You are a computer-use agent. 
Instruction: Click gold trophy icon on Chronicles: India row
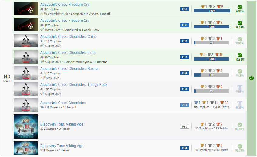point(201,54)
